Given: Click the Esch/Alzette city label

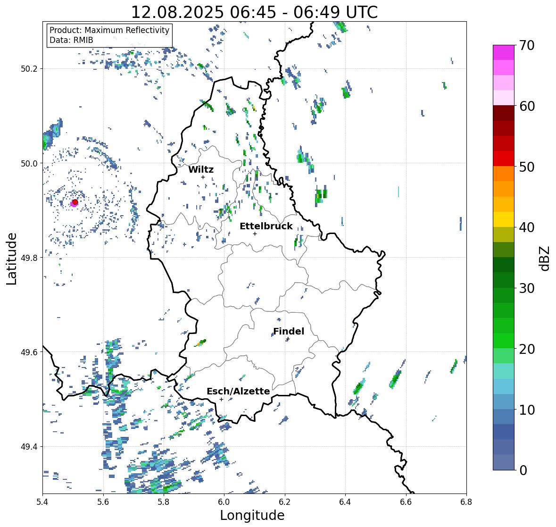Looking at the screenshot, I should click(x=238, y=391).
